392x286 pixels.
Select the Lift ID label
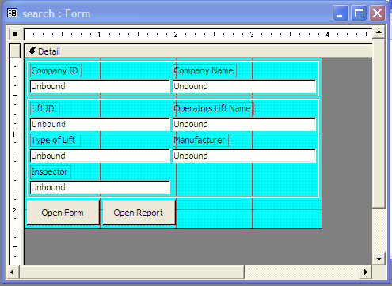[45, 108]
